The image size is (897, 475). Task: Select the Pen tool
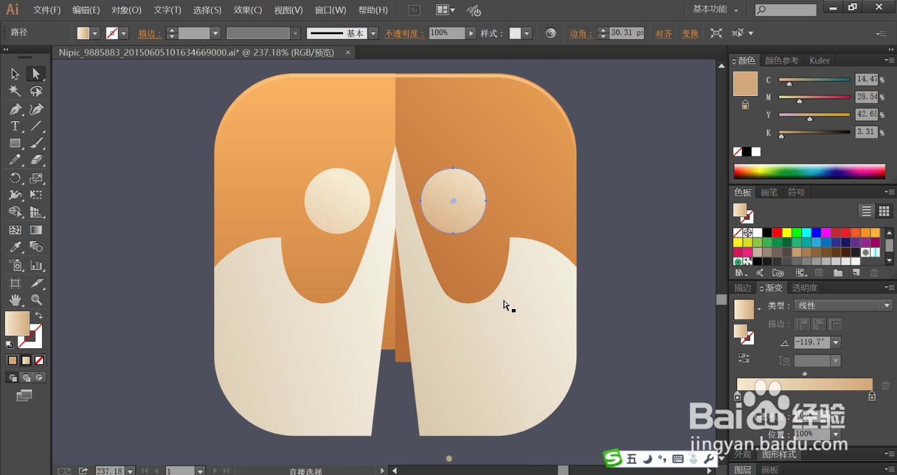click(x=15, y=109)
